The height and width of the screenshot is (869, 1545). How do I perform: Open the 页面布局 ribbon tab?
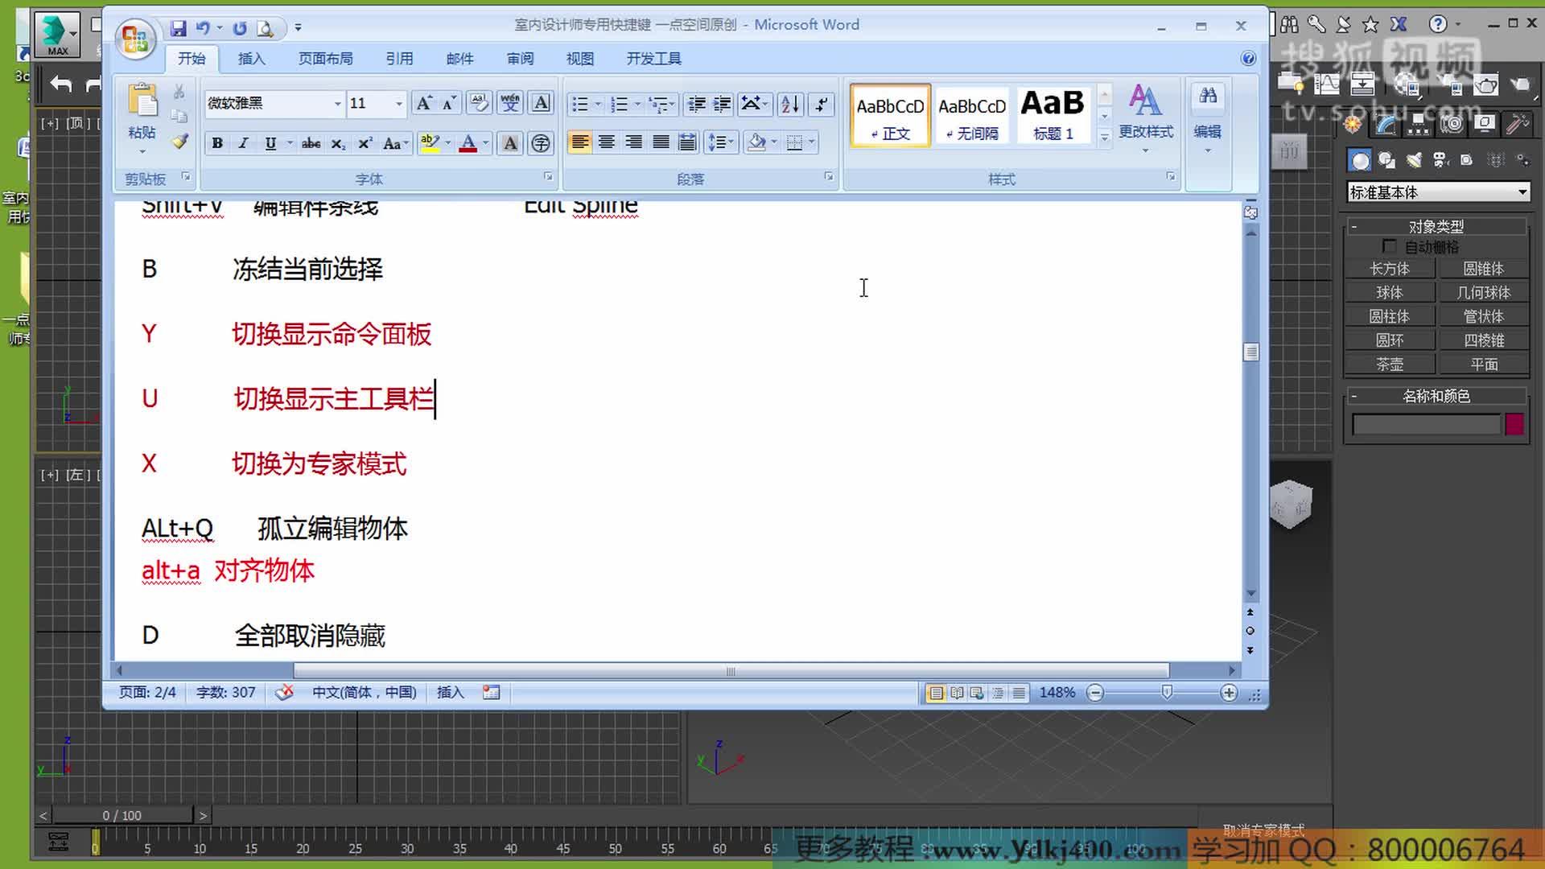(x=325, y=57)
